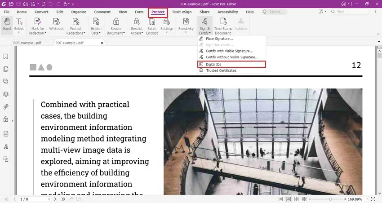Open the user account icon
The height and width of the screenshot is (203, 382).
click(x=343, y=4)
